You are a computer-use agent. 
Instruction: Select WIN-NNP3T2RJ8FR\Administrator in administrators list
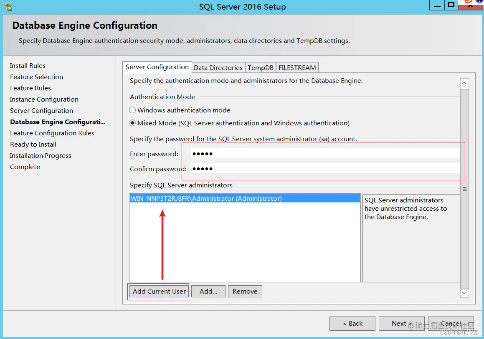(245, 198)
